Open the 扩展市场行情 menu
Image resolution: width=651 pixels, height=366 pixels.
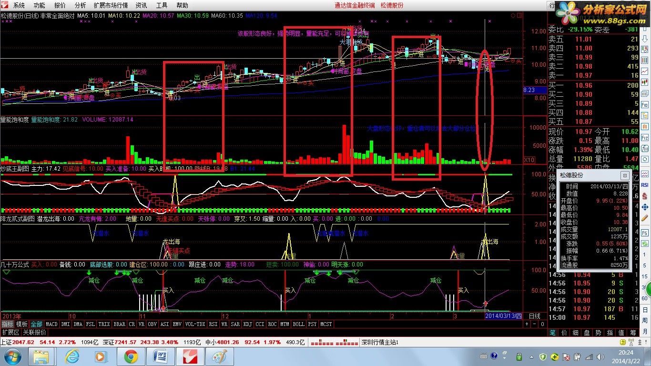111,5
